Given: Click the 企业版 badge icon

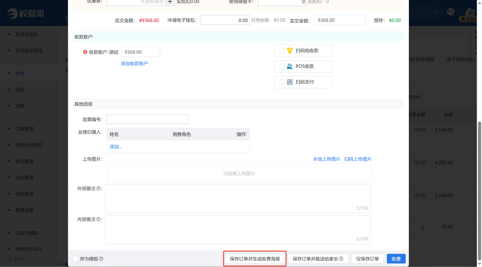Looking at the screenshot, I should [x=463, y=18].
